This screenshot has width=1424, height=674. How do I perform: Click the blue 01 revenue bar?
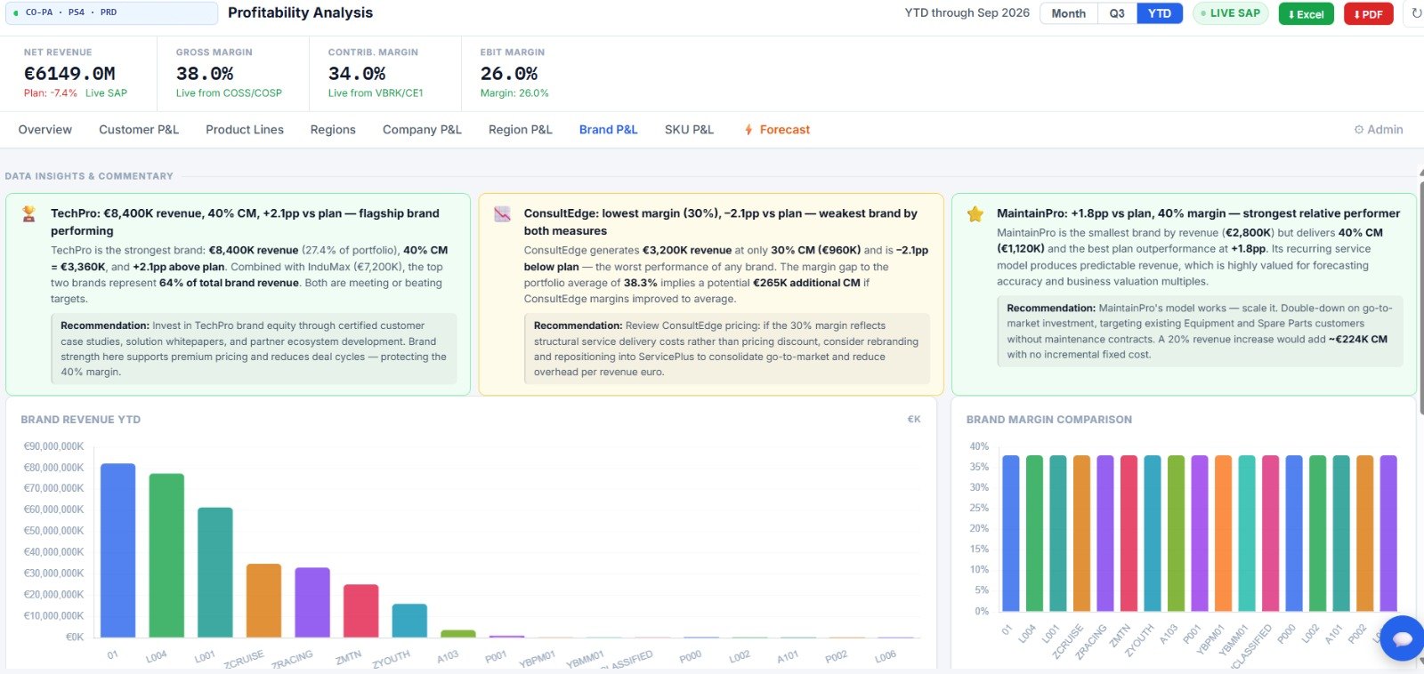tap(117, 550)
